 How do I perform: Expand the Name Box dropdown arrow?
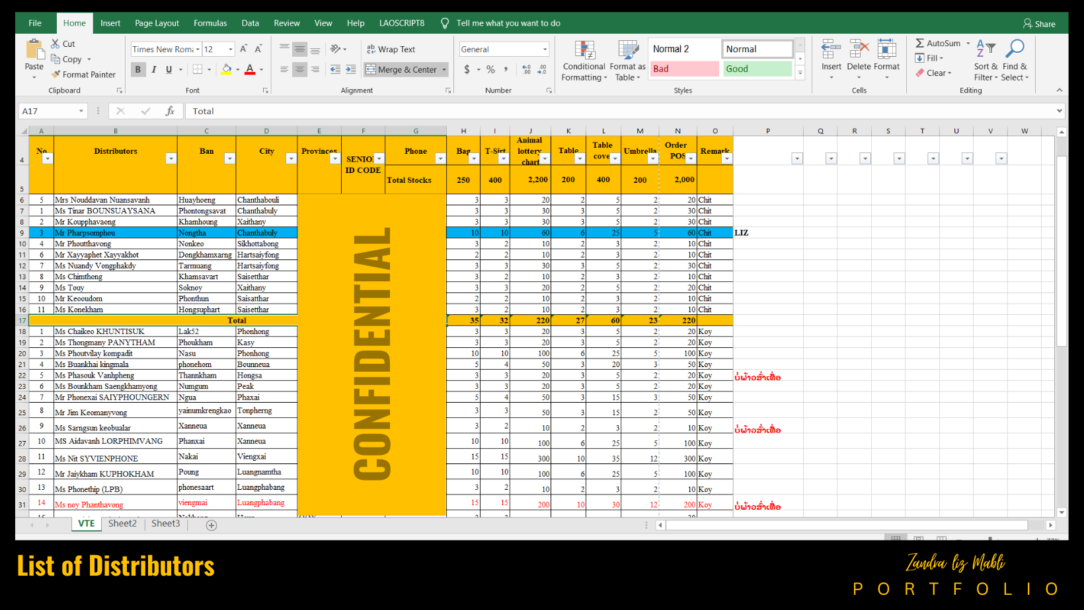(81, 111)
